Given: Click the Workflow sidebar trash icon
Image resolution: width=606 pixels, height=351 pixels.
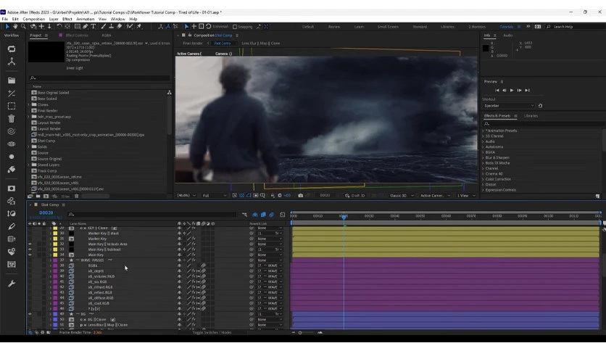Looking at the screenshot, I should 12,118.
